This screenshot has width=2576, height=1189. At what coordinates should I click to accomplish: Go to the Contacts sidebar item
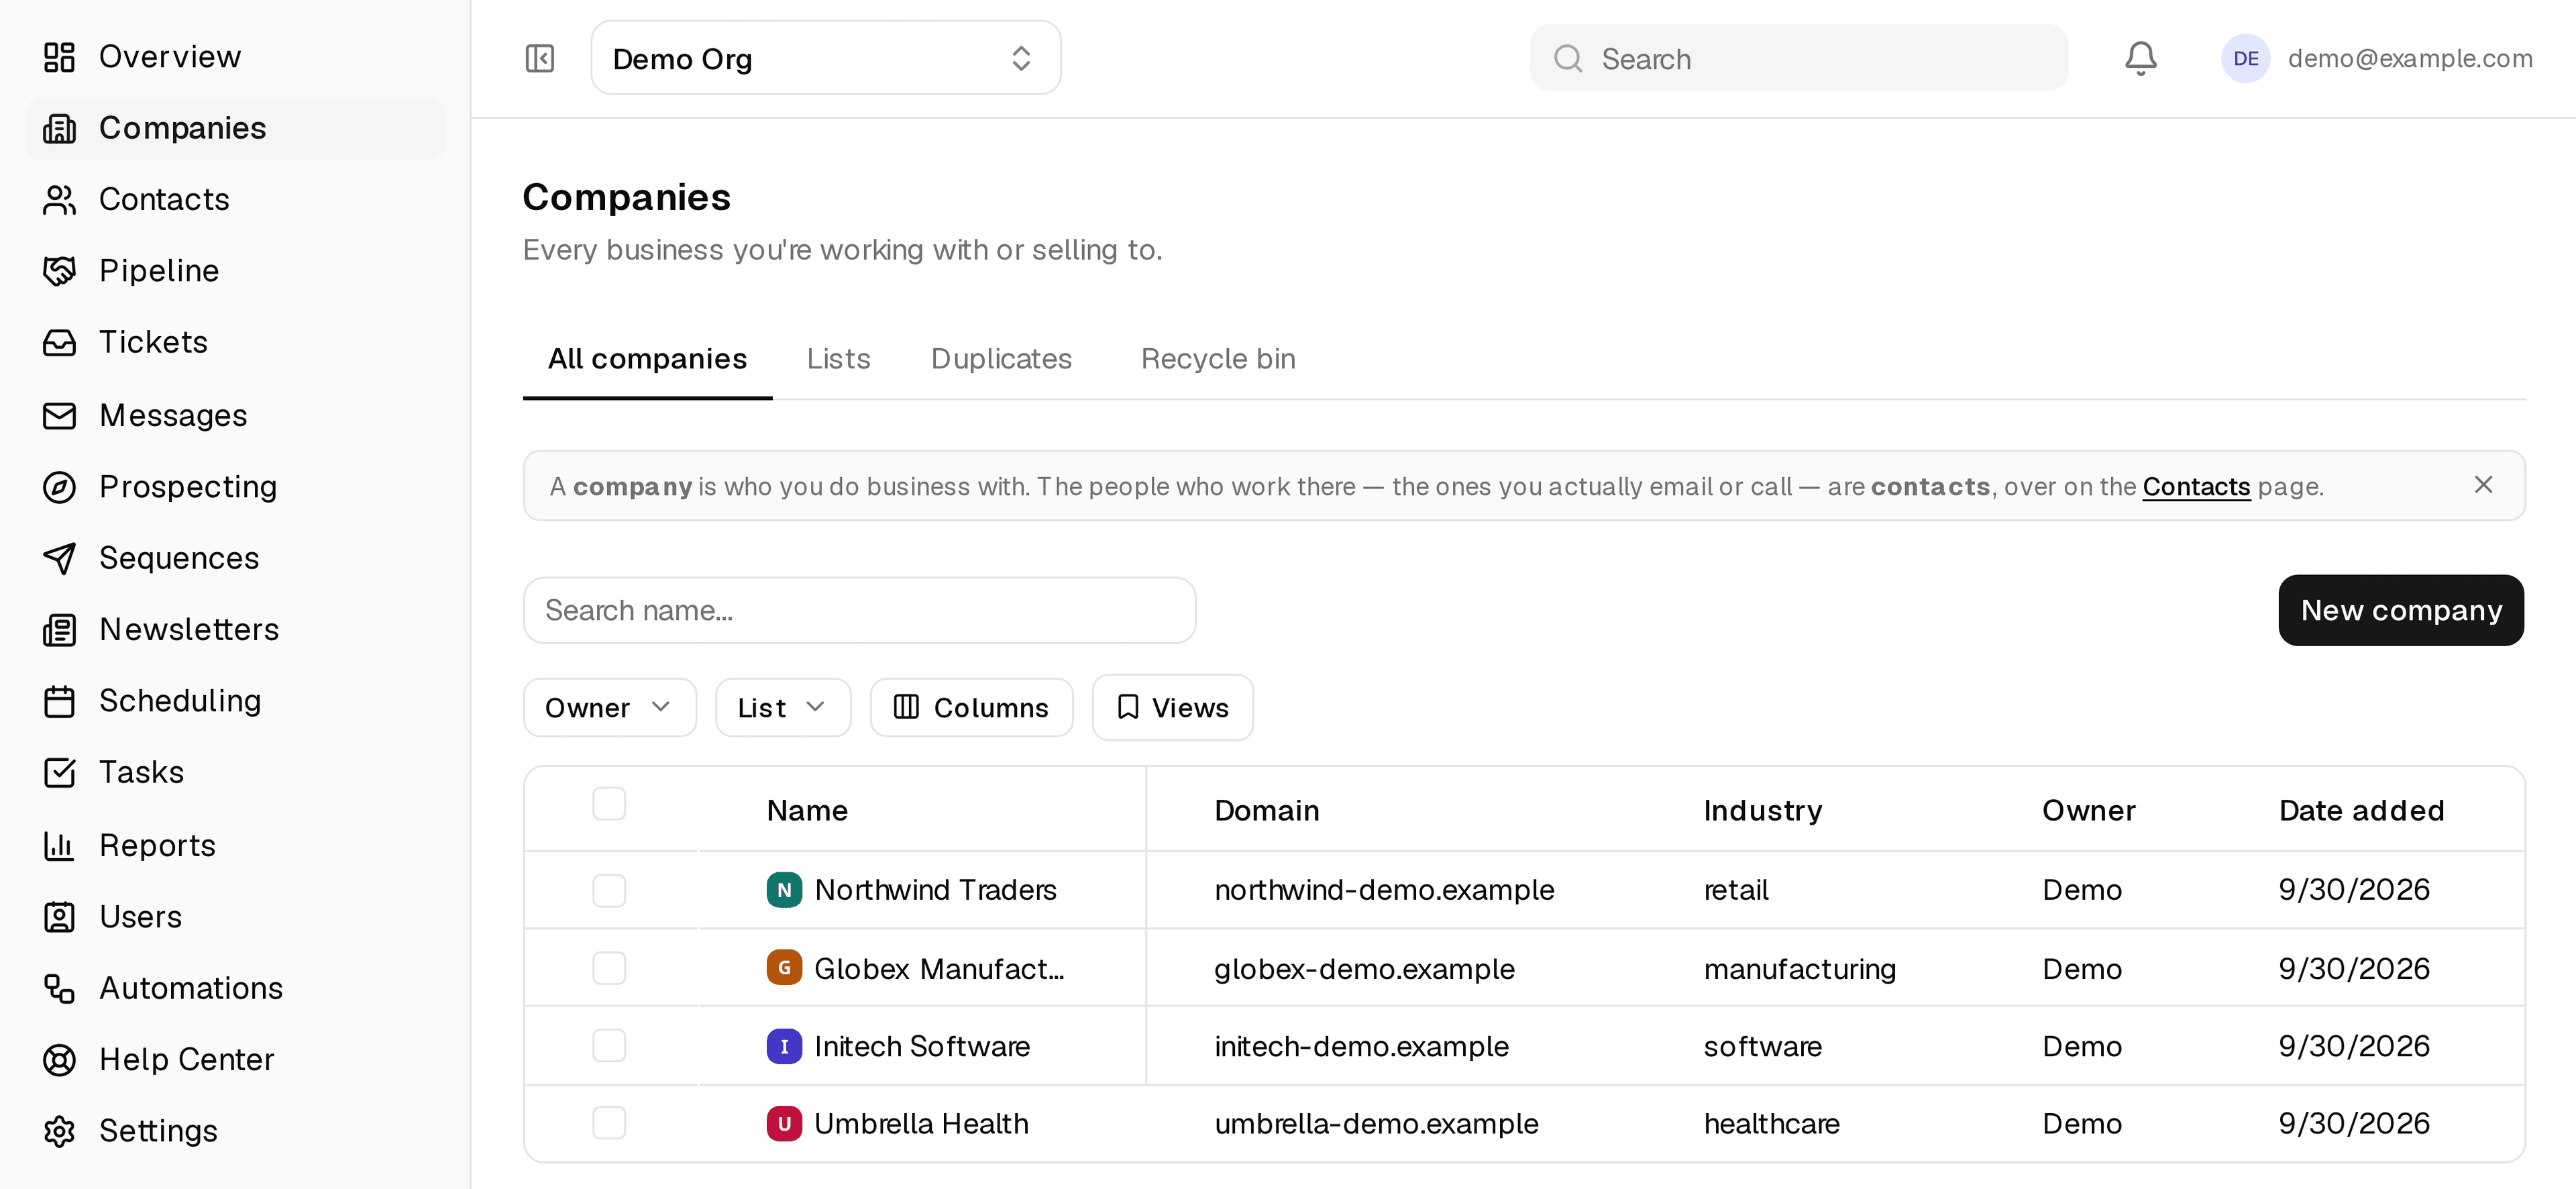pyautogui.click(x=235, y=199)
